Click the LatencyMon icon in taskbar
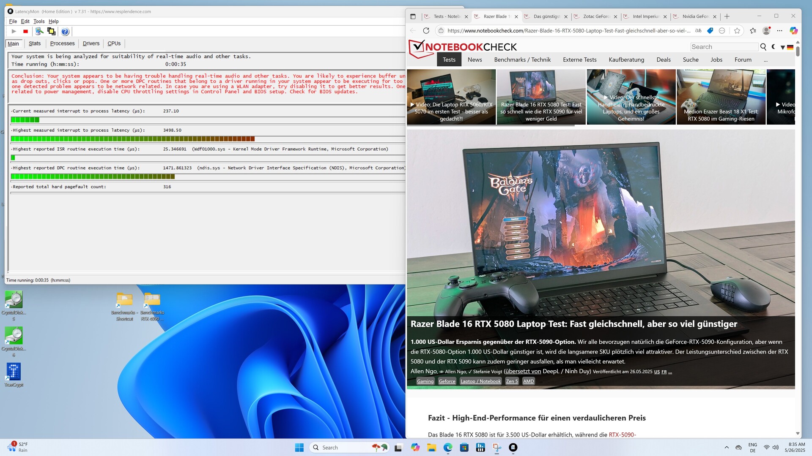The image size is (812, 456). 513,448
